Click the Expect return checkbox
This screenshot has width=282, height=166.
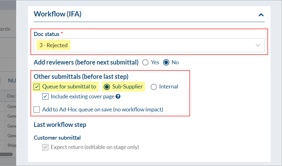point(45,147)
